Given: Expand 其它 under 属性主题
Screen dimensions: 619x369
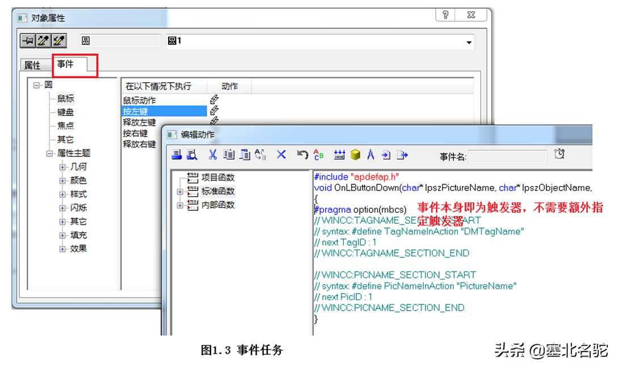Looking at the screenshot, I should click(x=62, y=222).
